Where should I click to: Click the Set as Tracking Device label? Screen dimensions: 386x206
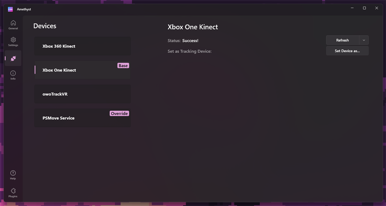coord(190,51)
